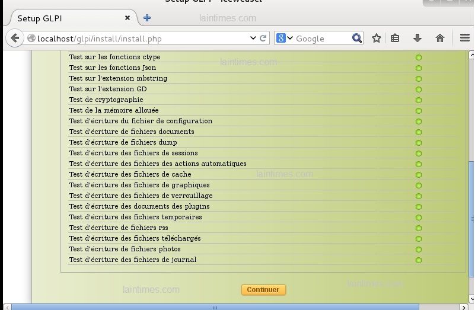The width and height of the screenshot is (475, 310).
Task: Click the green status for Test de cryptographie
Action: pyautogui.click(x=418, y=100)
